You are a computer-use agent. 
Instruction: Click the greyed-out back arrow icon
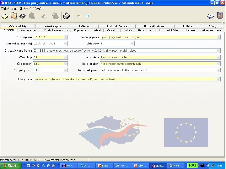click(78, 16)
